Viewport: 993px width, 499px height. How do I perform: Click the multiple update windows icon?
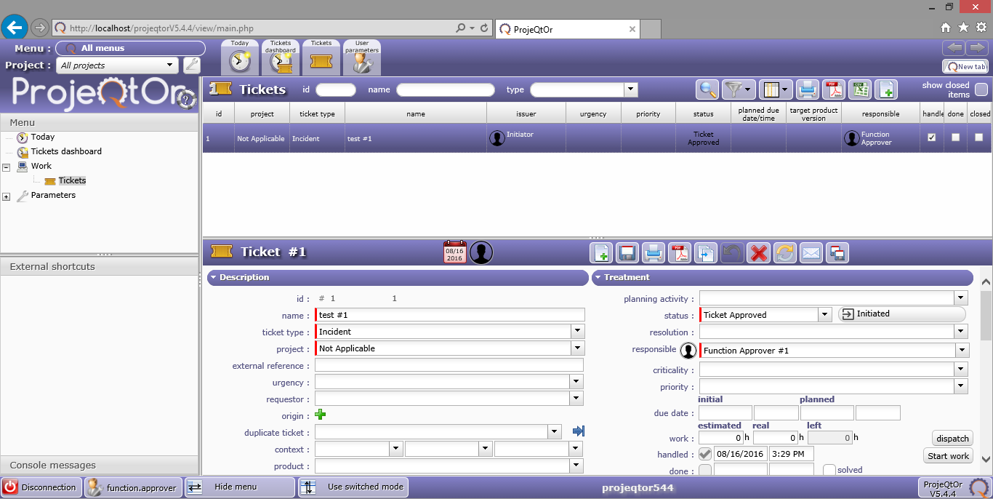pos(837,253)
